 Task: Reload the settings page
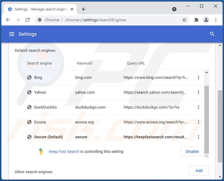28,20
